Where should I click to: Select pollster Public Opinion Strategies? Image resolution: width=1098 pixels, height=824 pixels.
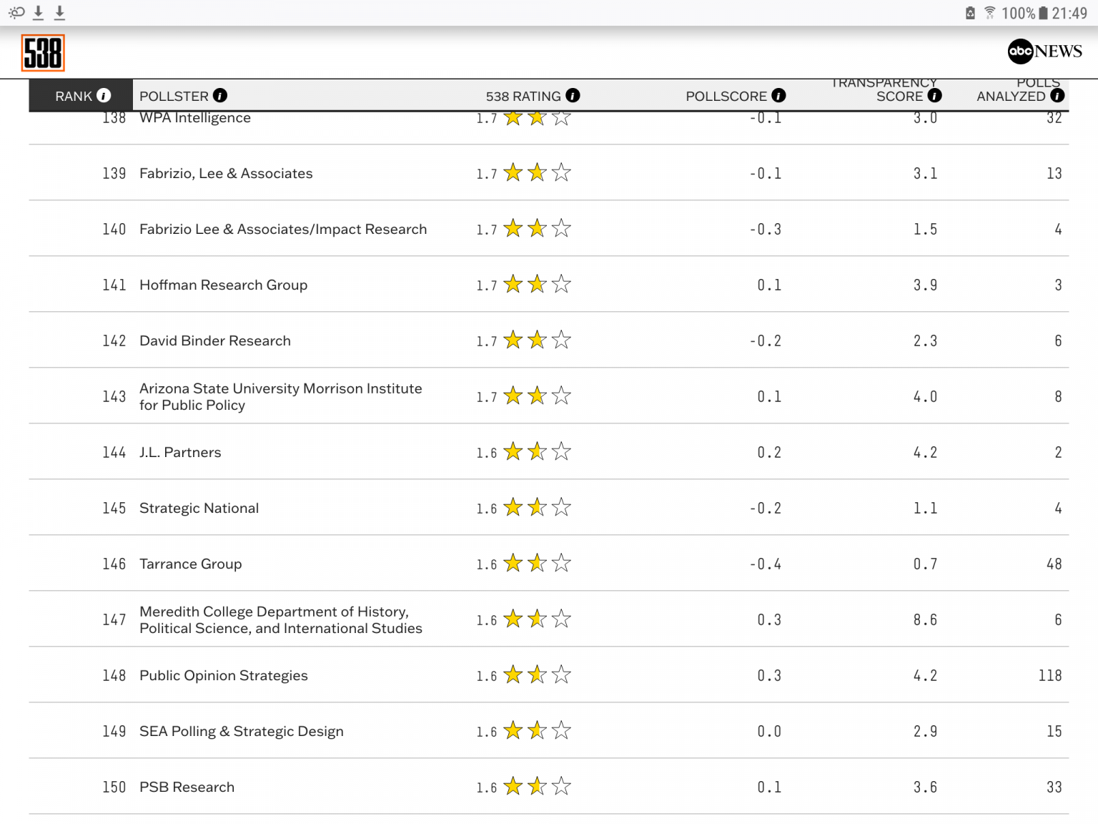[224, 675]
